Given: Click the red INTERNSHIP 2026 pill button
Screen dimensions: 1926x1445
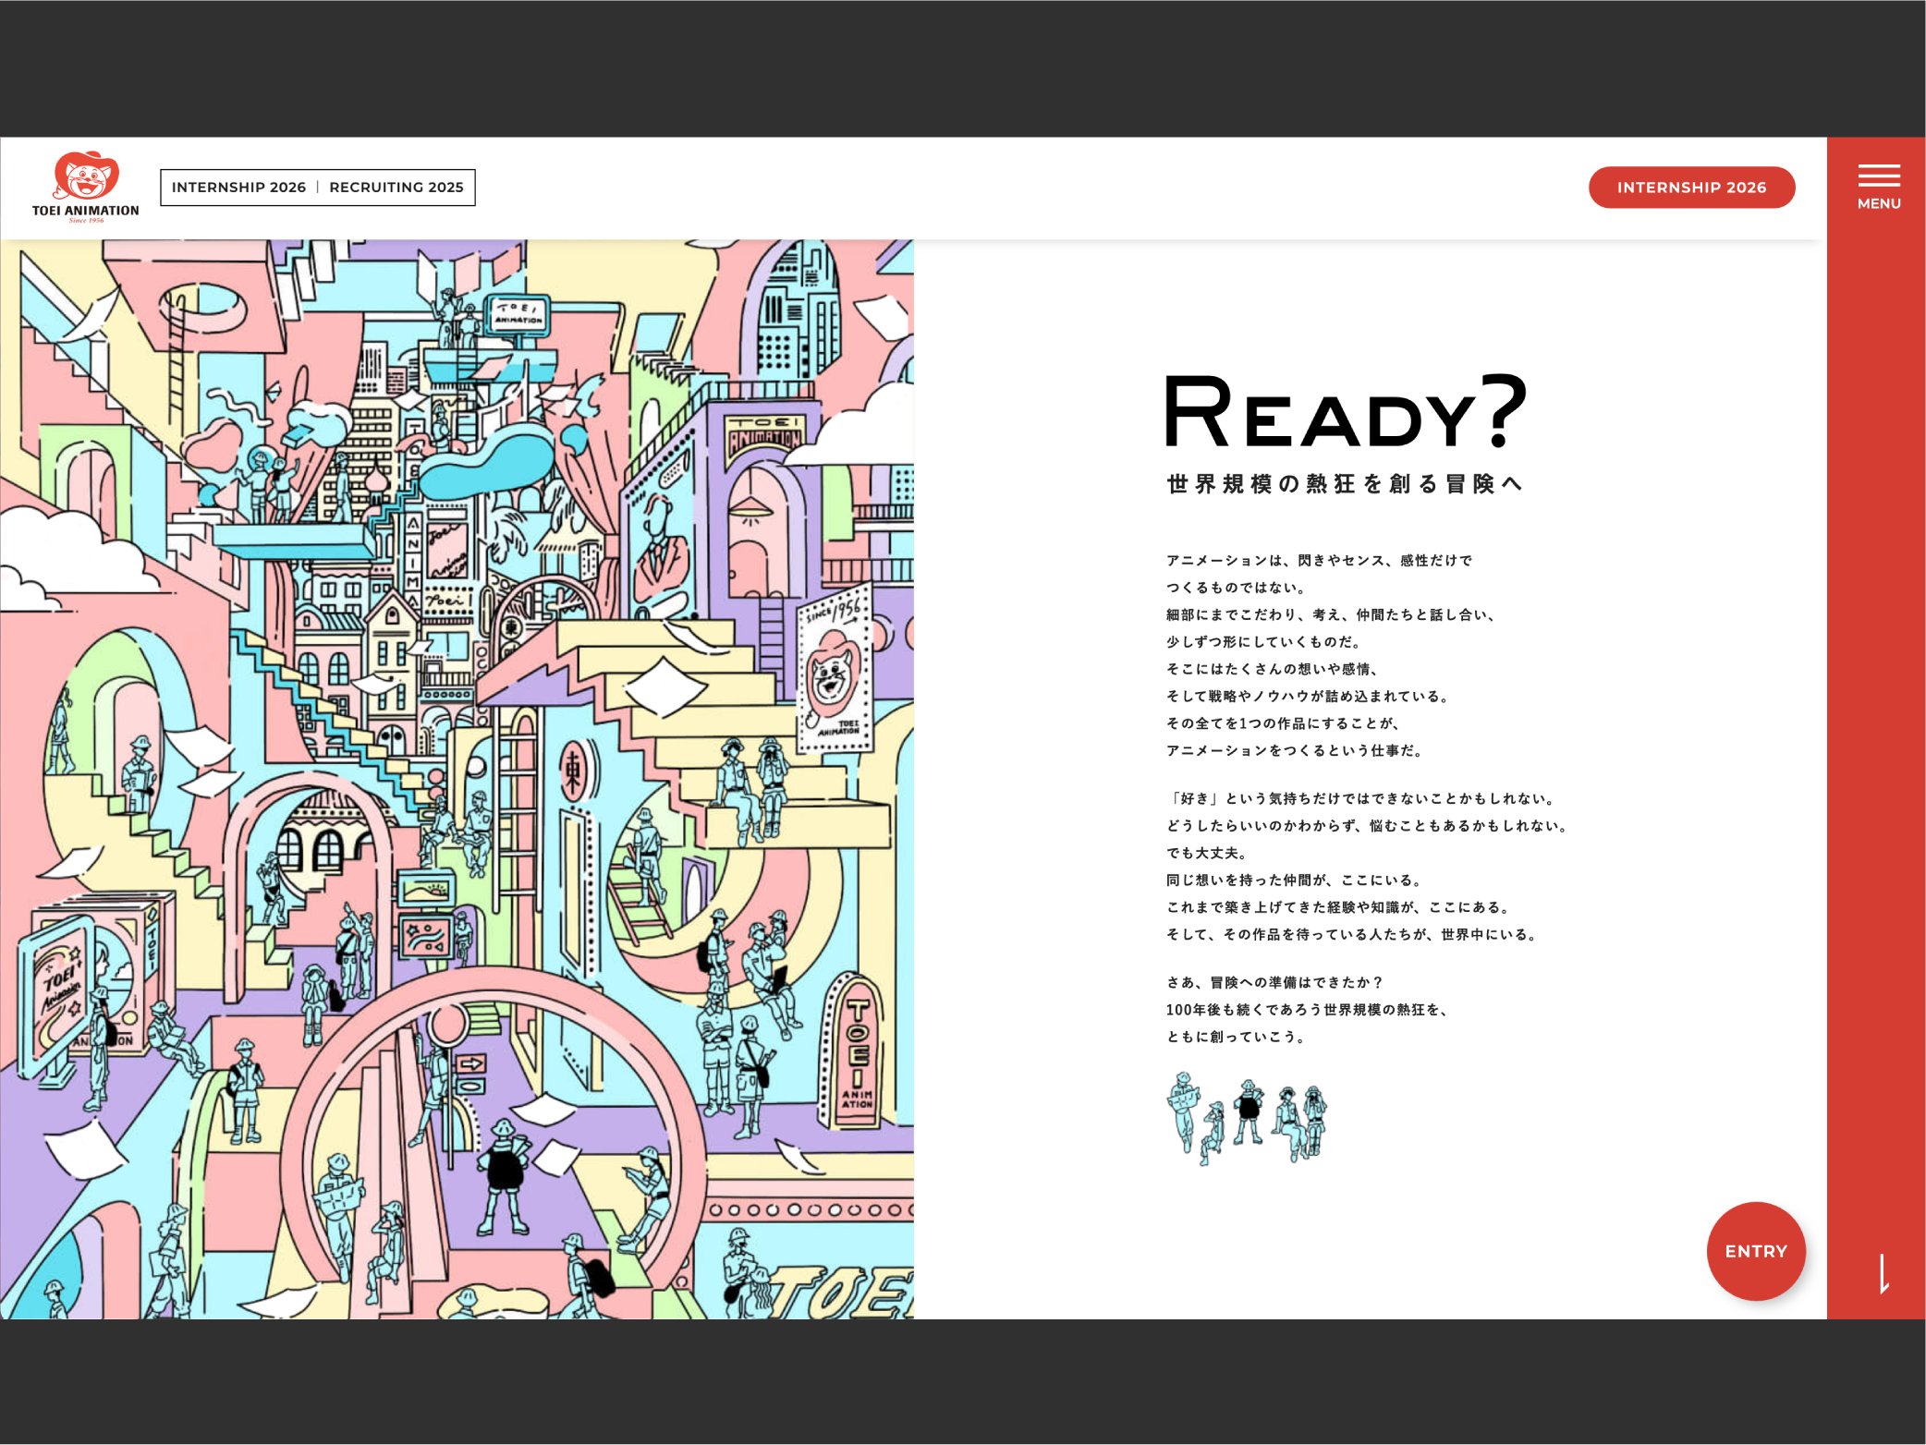Looking at the screenshot, I should pyautogui.click(x=1691, y=188).
